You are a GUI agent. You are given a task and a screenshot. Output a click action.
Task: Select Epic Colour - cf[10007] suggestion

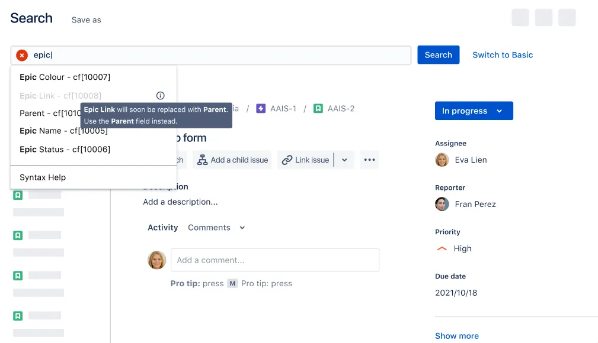click(94, 77)
